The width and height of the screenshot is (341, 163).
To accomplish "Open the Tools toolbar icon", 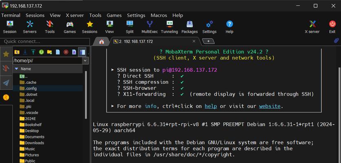I will (50, 27).
